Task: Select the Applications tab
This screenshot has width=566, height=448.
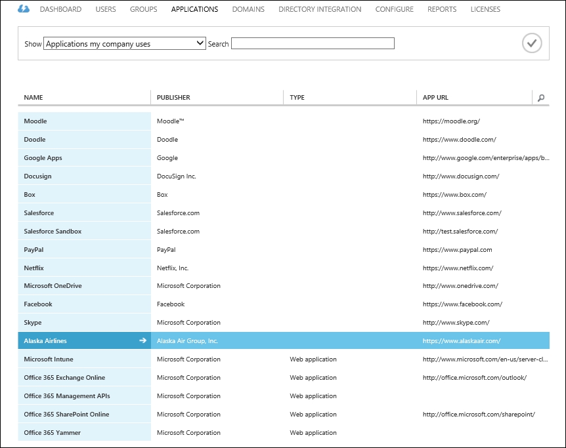Action: 194,9
